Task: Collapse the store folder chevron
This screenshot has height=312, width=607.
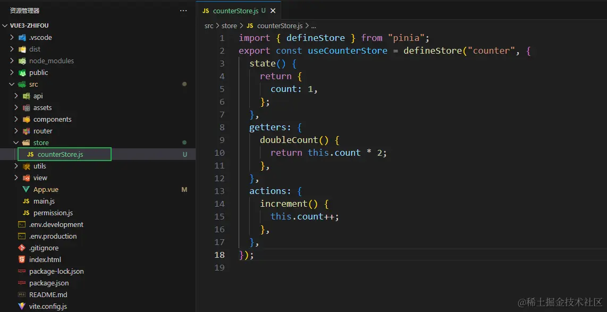Action: 16,142
